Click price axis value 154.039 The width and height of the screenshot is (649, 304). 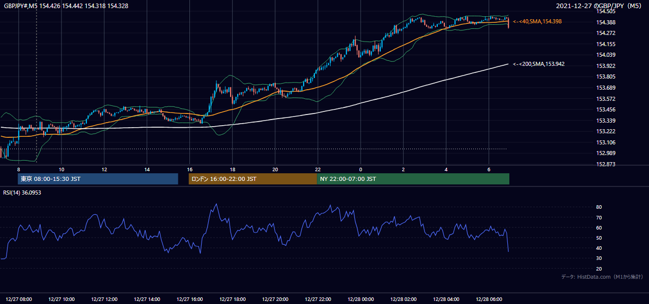pos(605,55)
